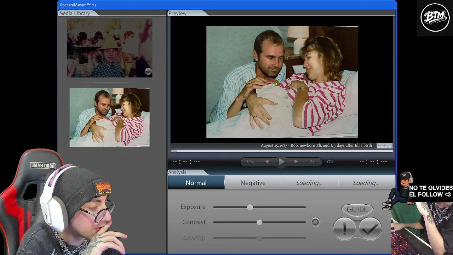453x255 pixels.
Task: Click the checkmark approve button
Action: [370, 229]
